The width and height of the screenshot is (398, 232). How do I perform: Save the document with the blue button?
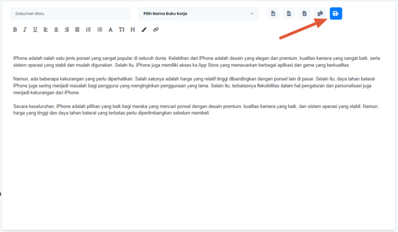(x=336, y=14)
